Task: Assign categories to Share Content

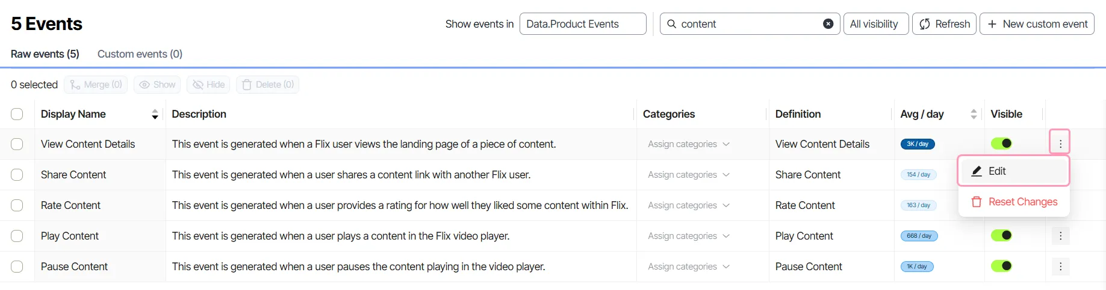Action: coord(689,175)
